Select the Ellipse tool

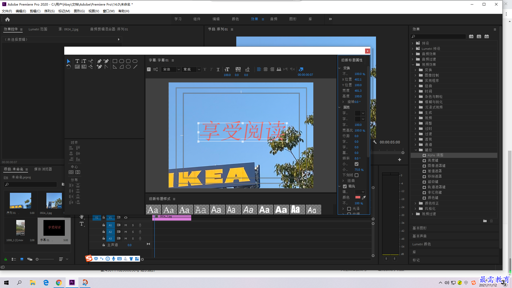pyautogui.click(x=128, y=67)
